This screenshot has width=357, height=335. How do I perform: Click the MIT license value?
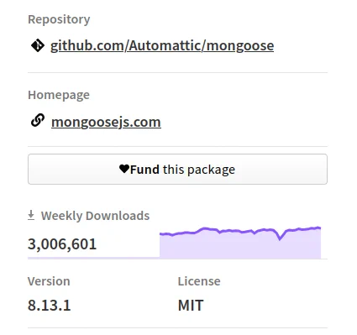coord(191,305)
